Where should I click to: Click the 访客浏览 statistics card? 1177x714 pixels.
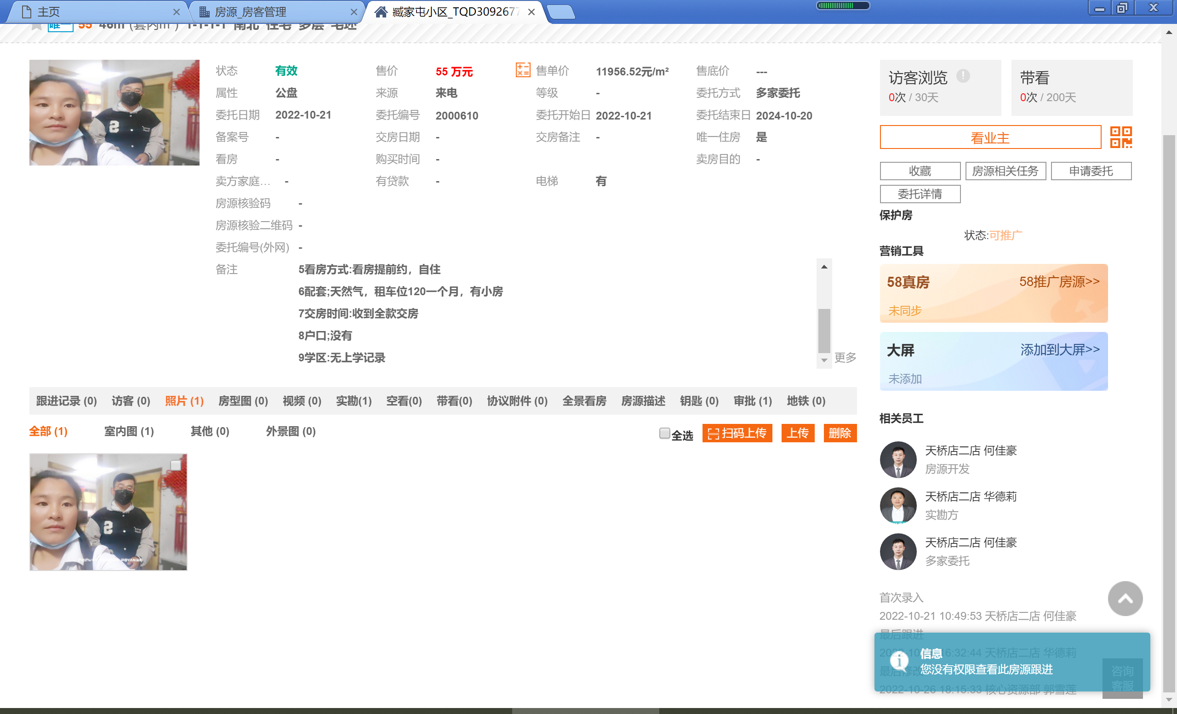(x=940, y=87)
